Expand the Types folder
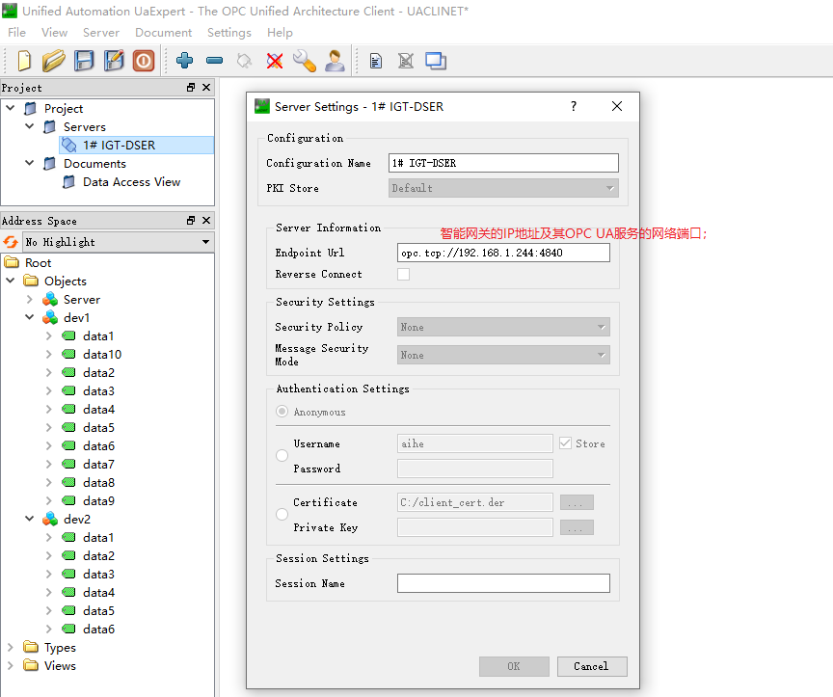The width and height of the screenshot is (833, 697). (x=10, y=648)
